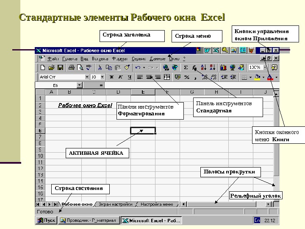305x229 pixels.
Task: Click Merge and Center icon
Action: click(x=167, y=77)
